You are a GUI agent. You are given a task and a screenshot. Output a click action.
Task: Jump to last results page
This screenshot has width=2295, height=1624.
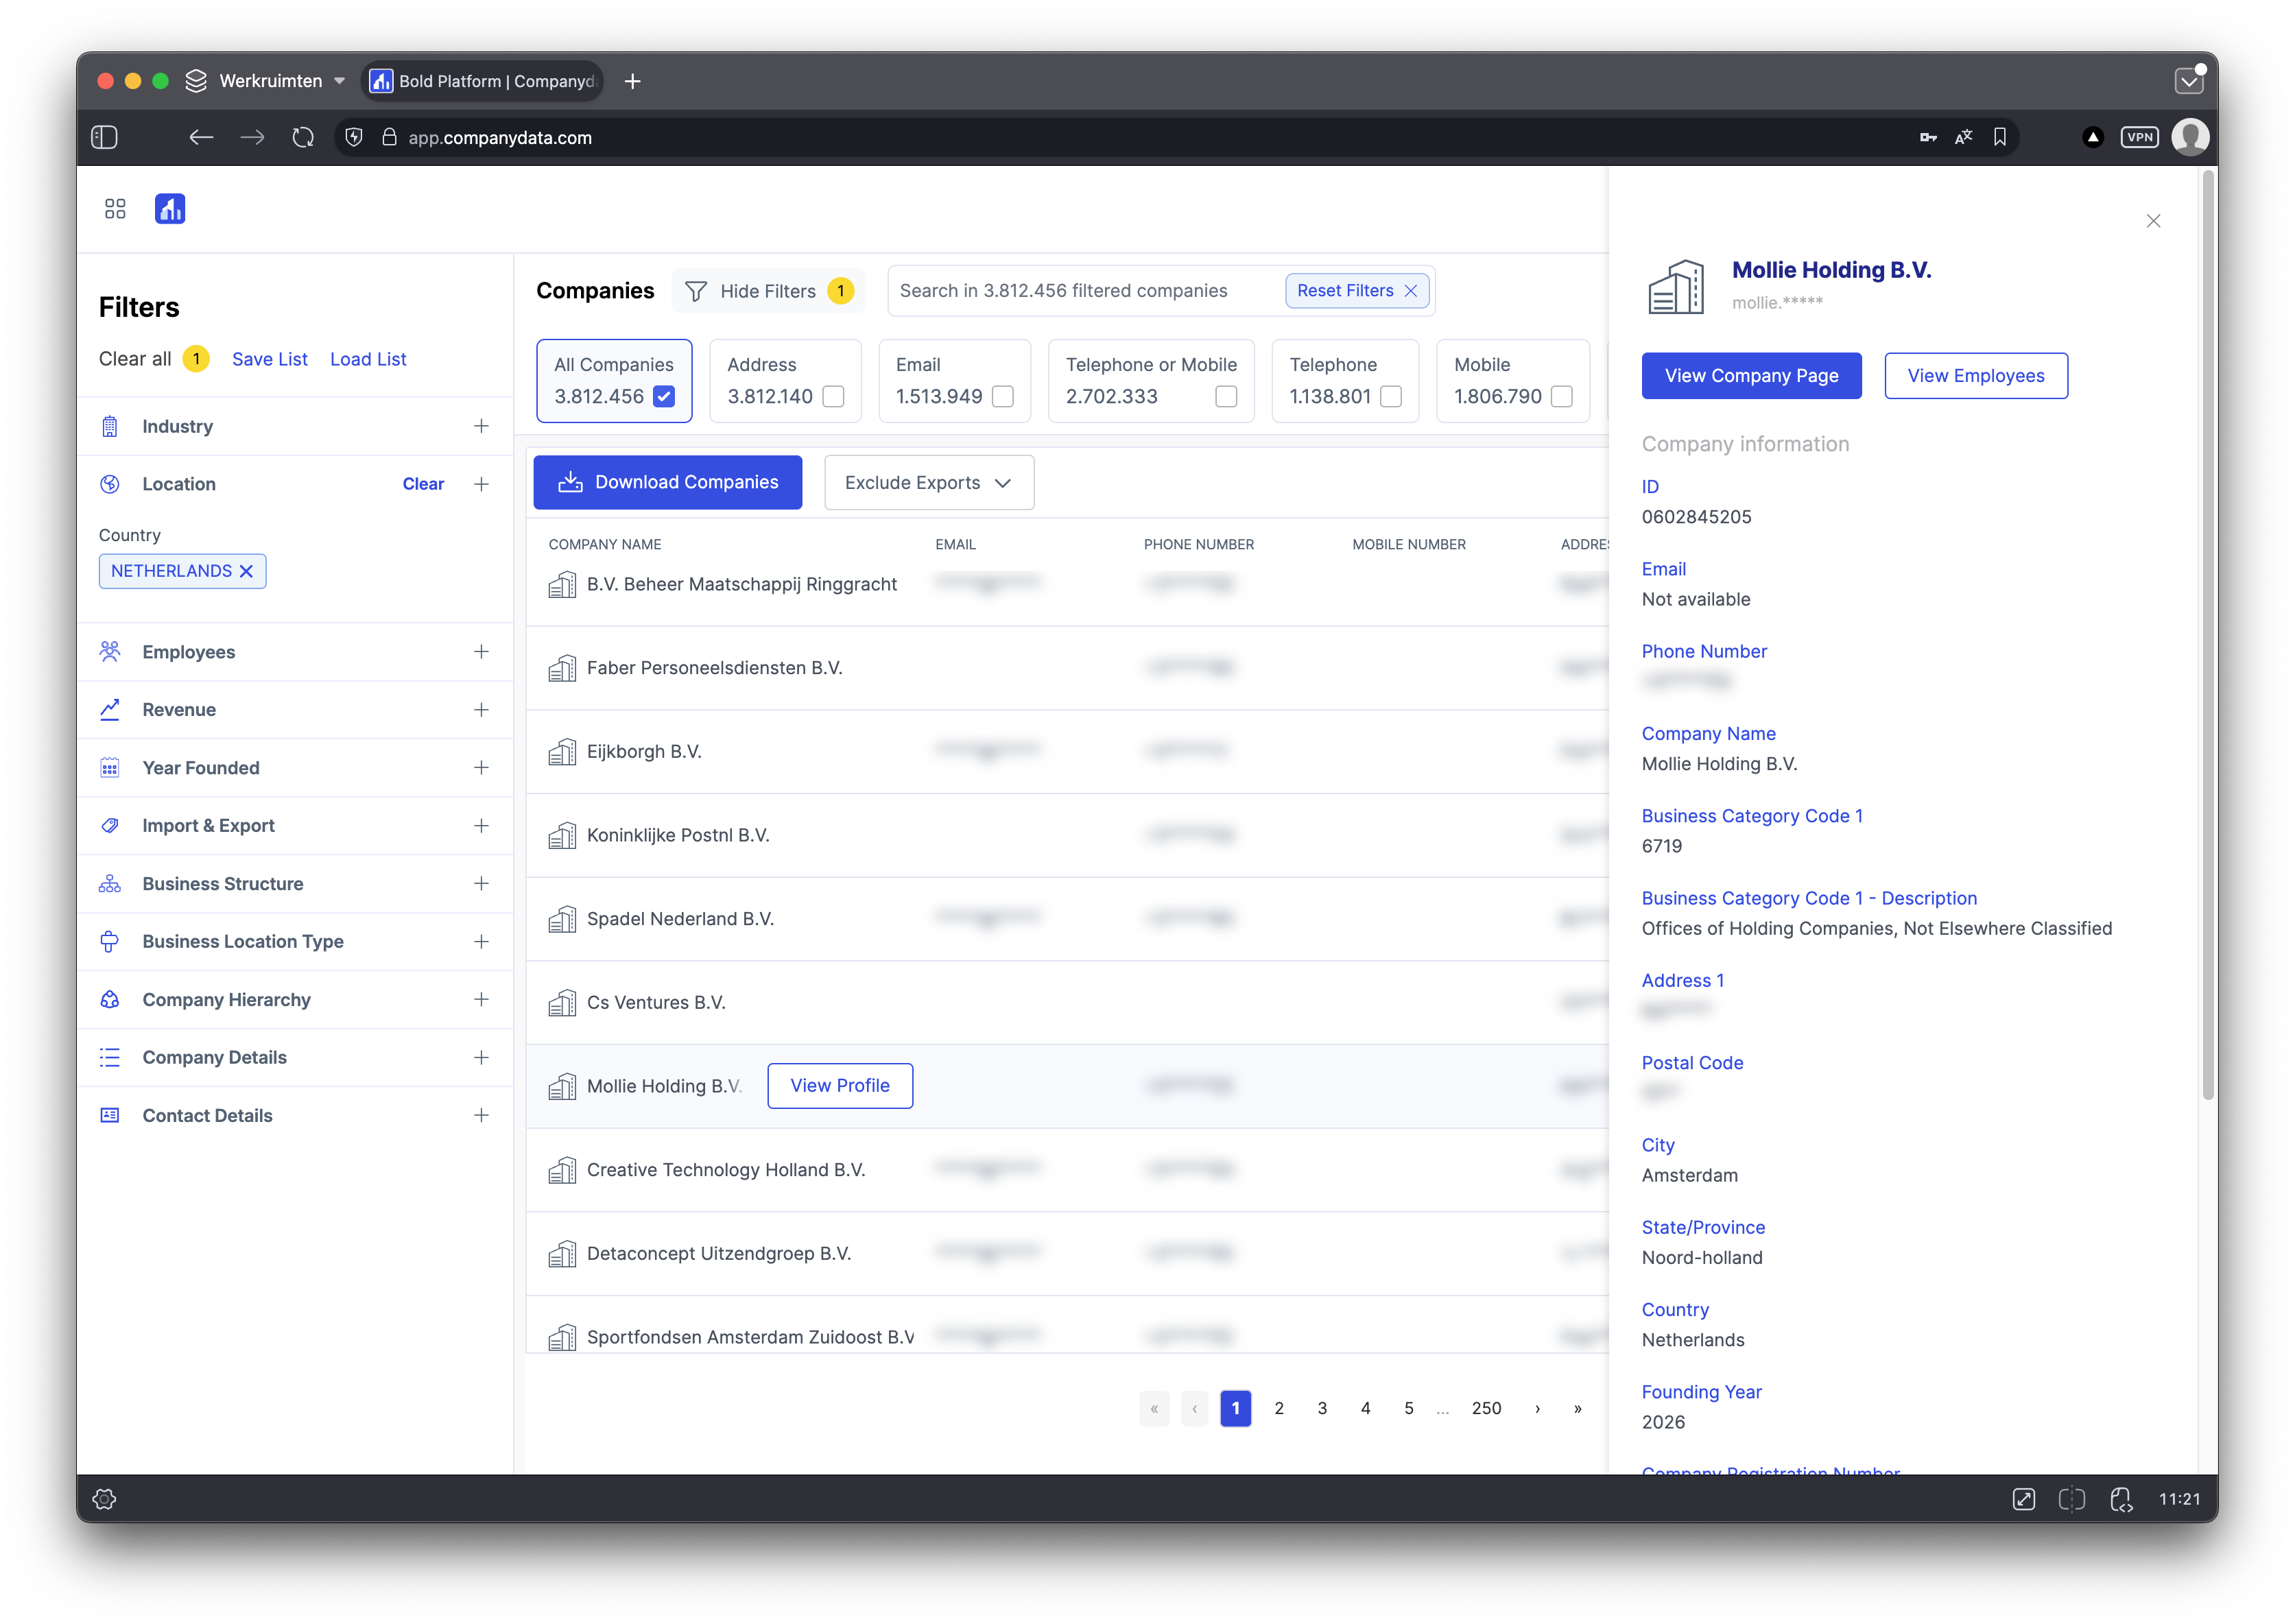pos(1578,1409)
